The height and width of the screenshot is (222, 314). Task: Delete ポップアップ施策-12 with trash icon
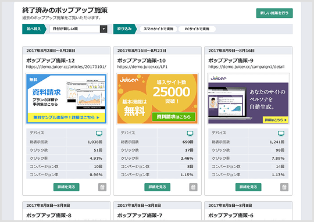(x=102, y=187)
